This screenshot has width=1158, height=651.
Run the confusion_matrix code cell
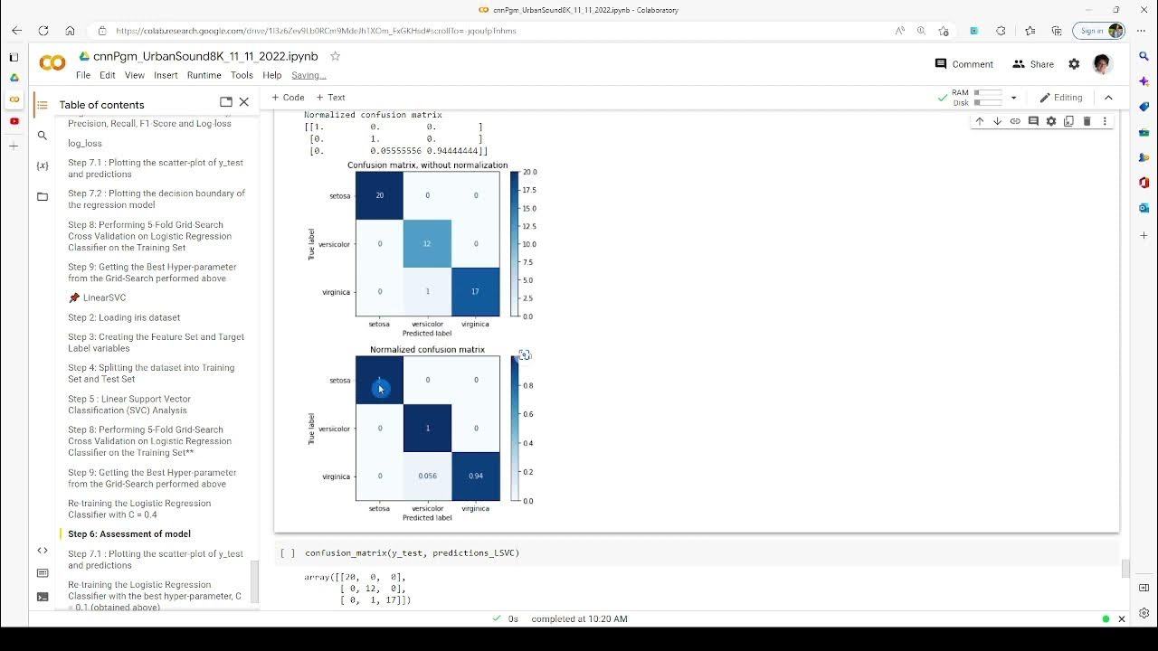288,552
